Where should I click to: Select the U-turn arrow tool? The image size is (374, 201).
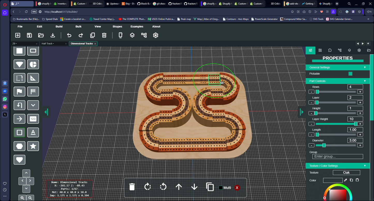point(19,105)
